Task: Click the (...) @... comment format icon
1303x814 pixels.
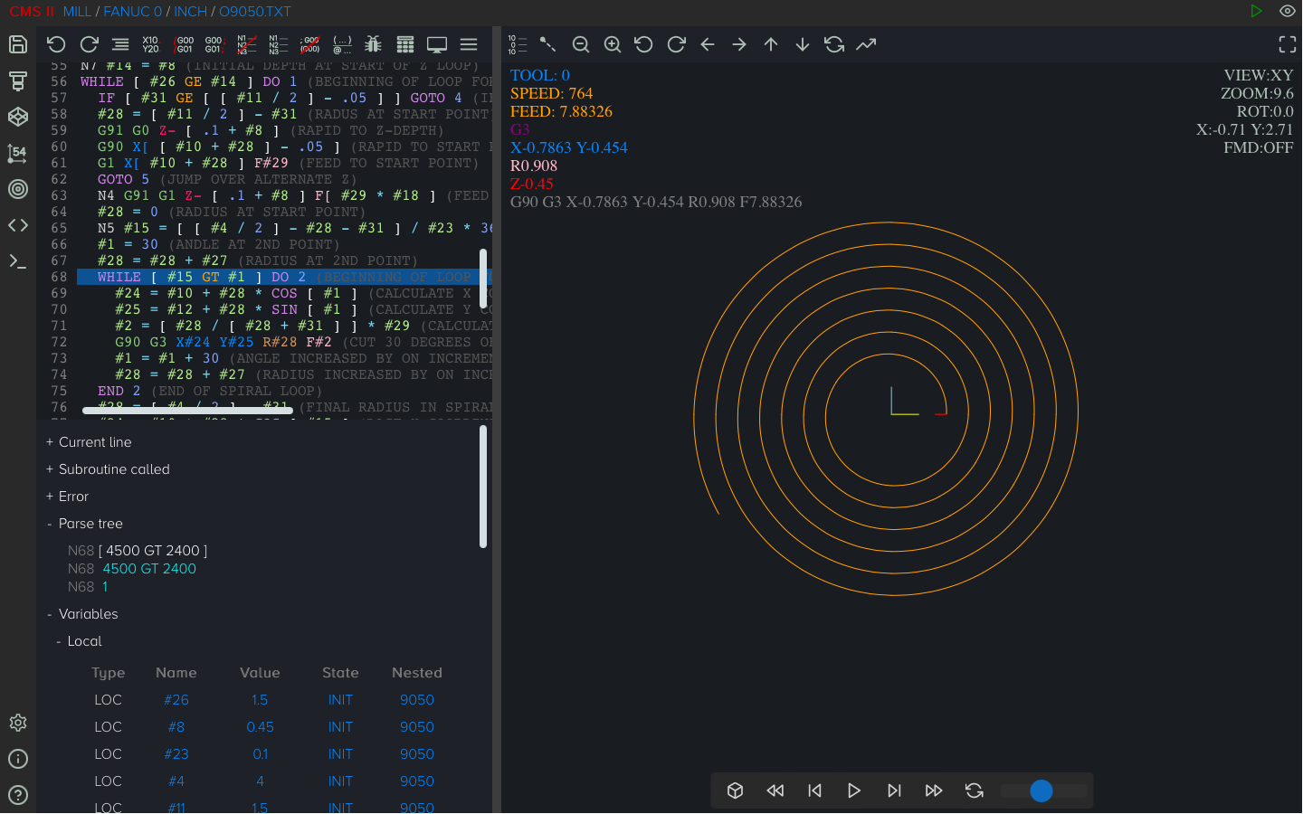Action: pos(342,44)
